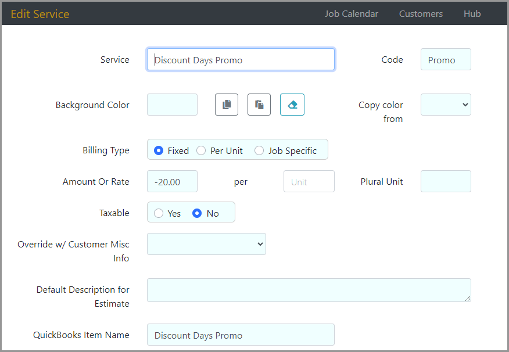
Task: Click the paste color clipboard icon
Action: coord(259,105)
